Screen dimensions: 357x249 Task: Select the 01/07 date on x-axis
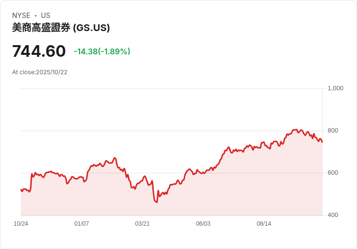(81, 224)
